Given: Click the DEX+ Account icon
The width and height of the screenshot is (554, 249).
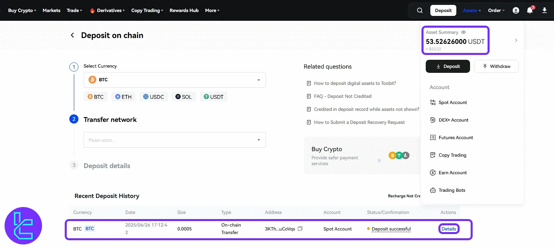Looking at the screenshot, I should pos(433,120).
